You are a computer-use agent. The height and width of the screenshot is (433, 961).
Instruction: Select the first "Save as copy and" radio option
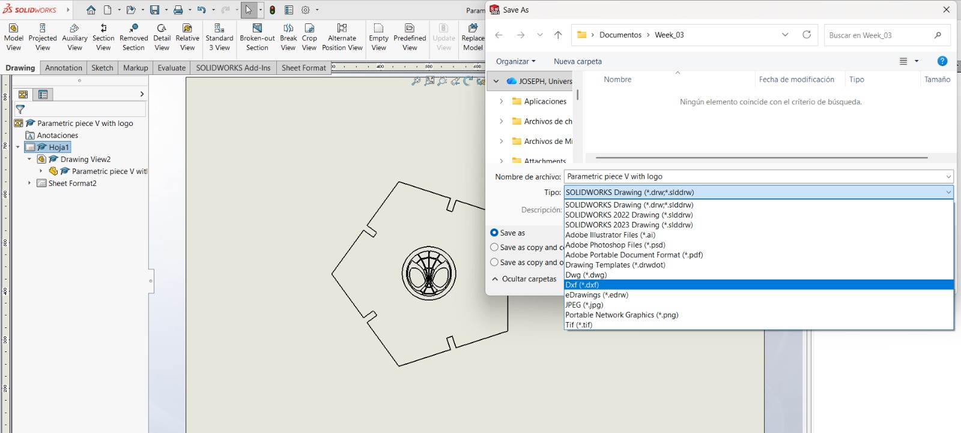[494, 247]
